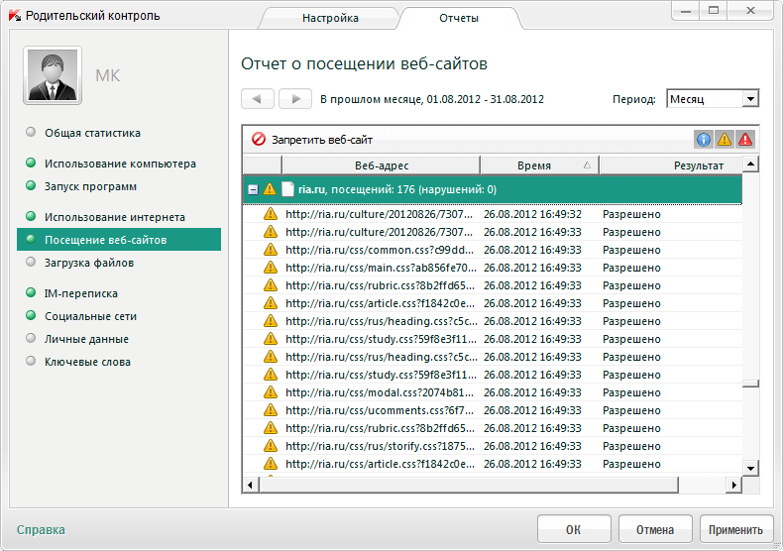The image size is (783, 551).
Task: Click the Применить button
Action: point(735,529)
